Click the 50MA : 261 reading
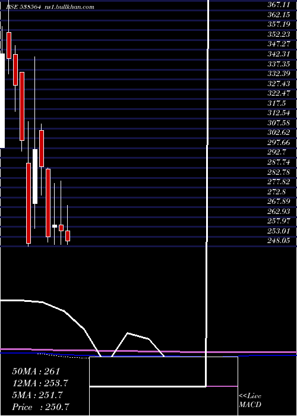Image resolution: width=297 pixels, height=416 pixels. tap(36, 371)
